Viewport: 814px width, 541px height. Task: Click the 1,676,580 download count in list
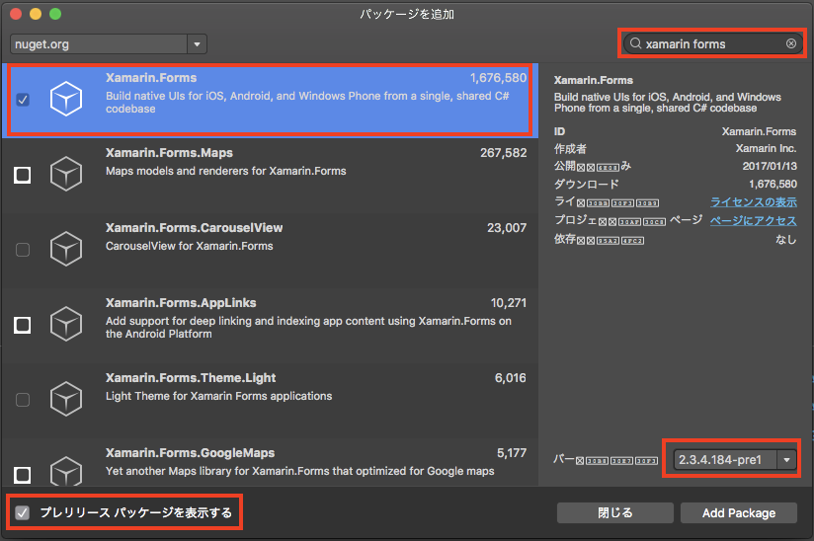[498, 78]
